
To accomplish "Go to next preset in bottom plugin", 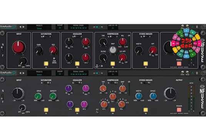I will coord(23,73).
